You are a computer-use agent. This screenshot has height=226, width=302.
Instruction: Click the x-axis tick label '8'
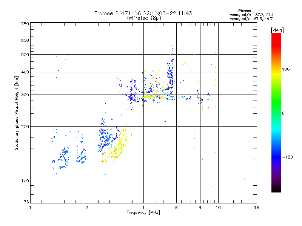(200, 208)
